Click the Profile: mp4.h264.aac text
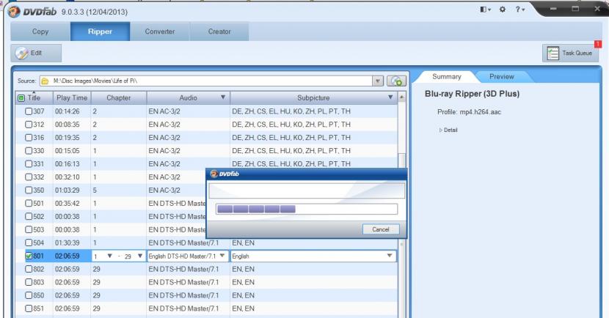This screenshot has width=609, height=318. pos(469,112)
